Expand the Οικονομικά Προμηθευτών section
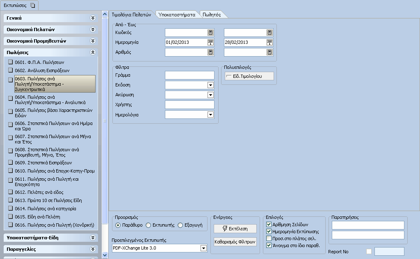Screen dimensions: 420x259 [93, 41]
